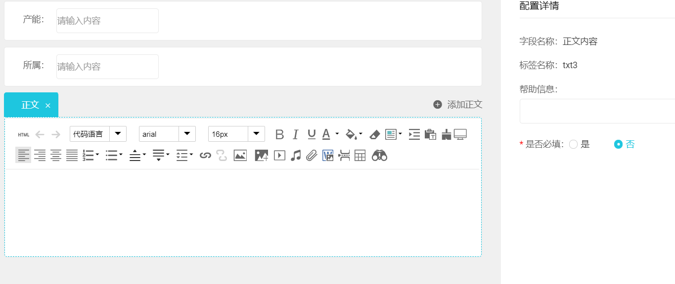Click the 正文内容 field name value
Viewport: 675px width, 284px height.
[x=580, y=41]
